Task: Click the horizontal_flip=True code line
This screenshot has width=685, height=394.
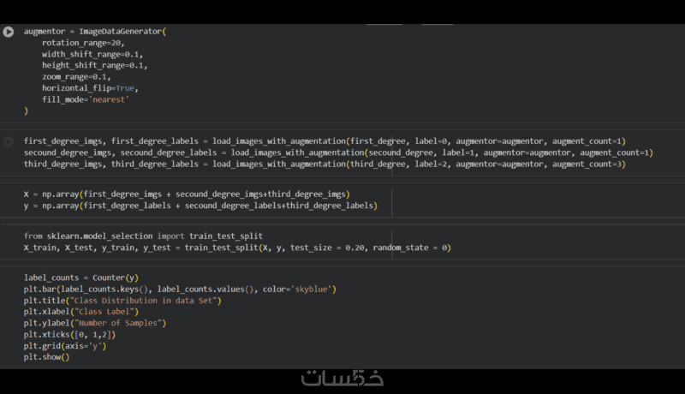Action: [89, 87]
